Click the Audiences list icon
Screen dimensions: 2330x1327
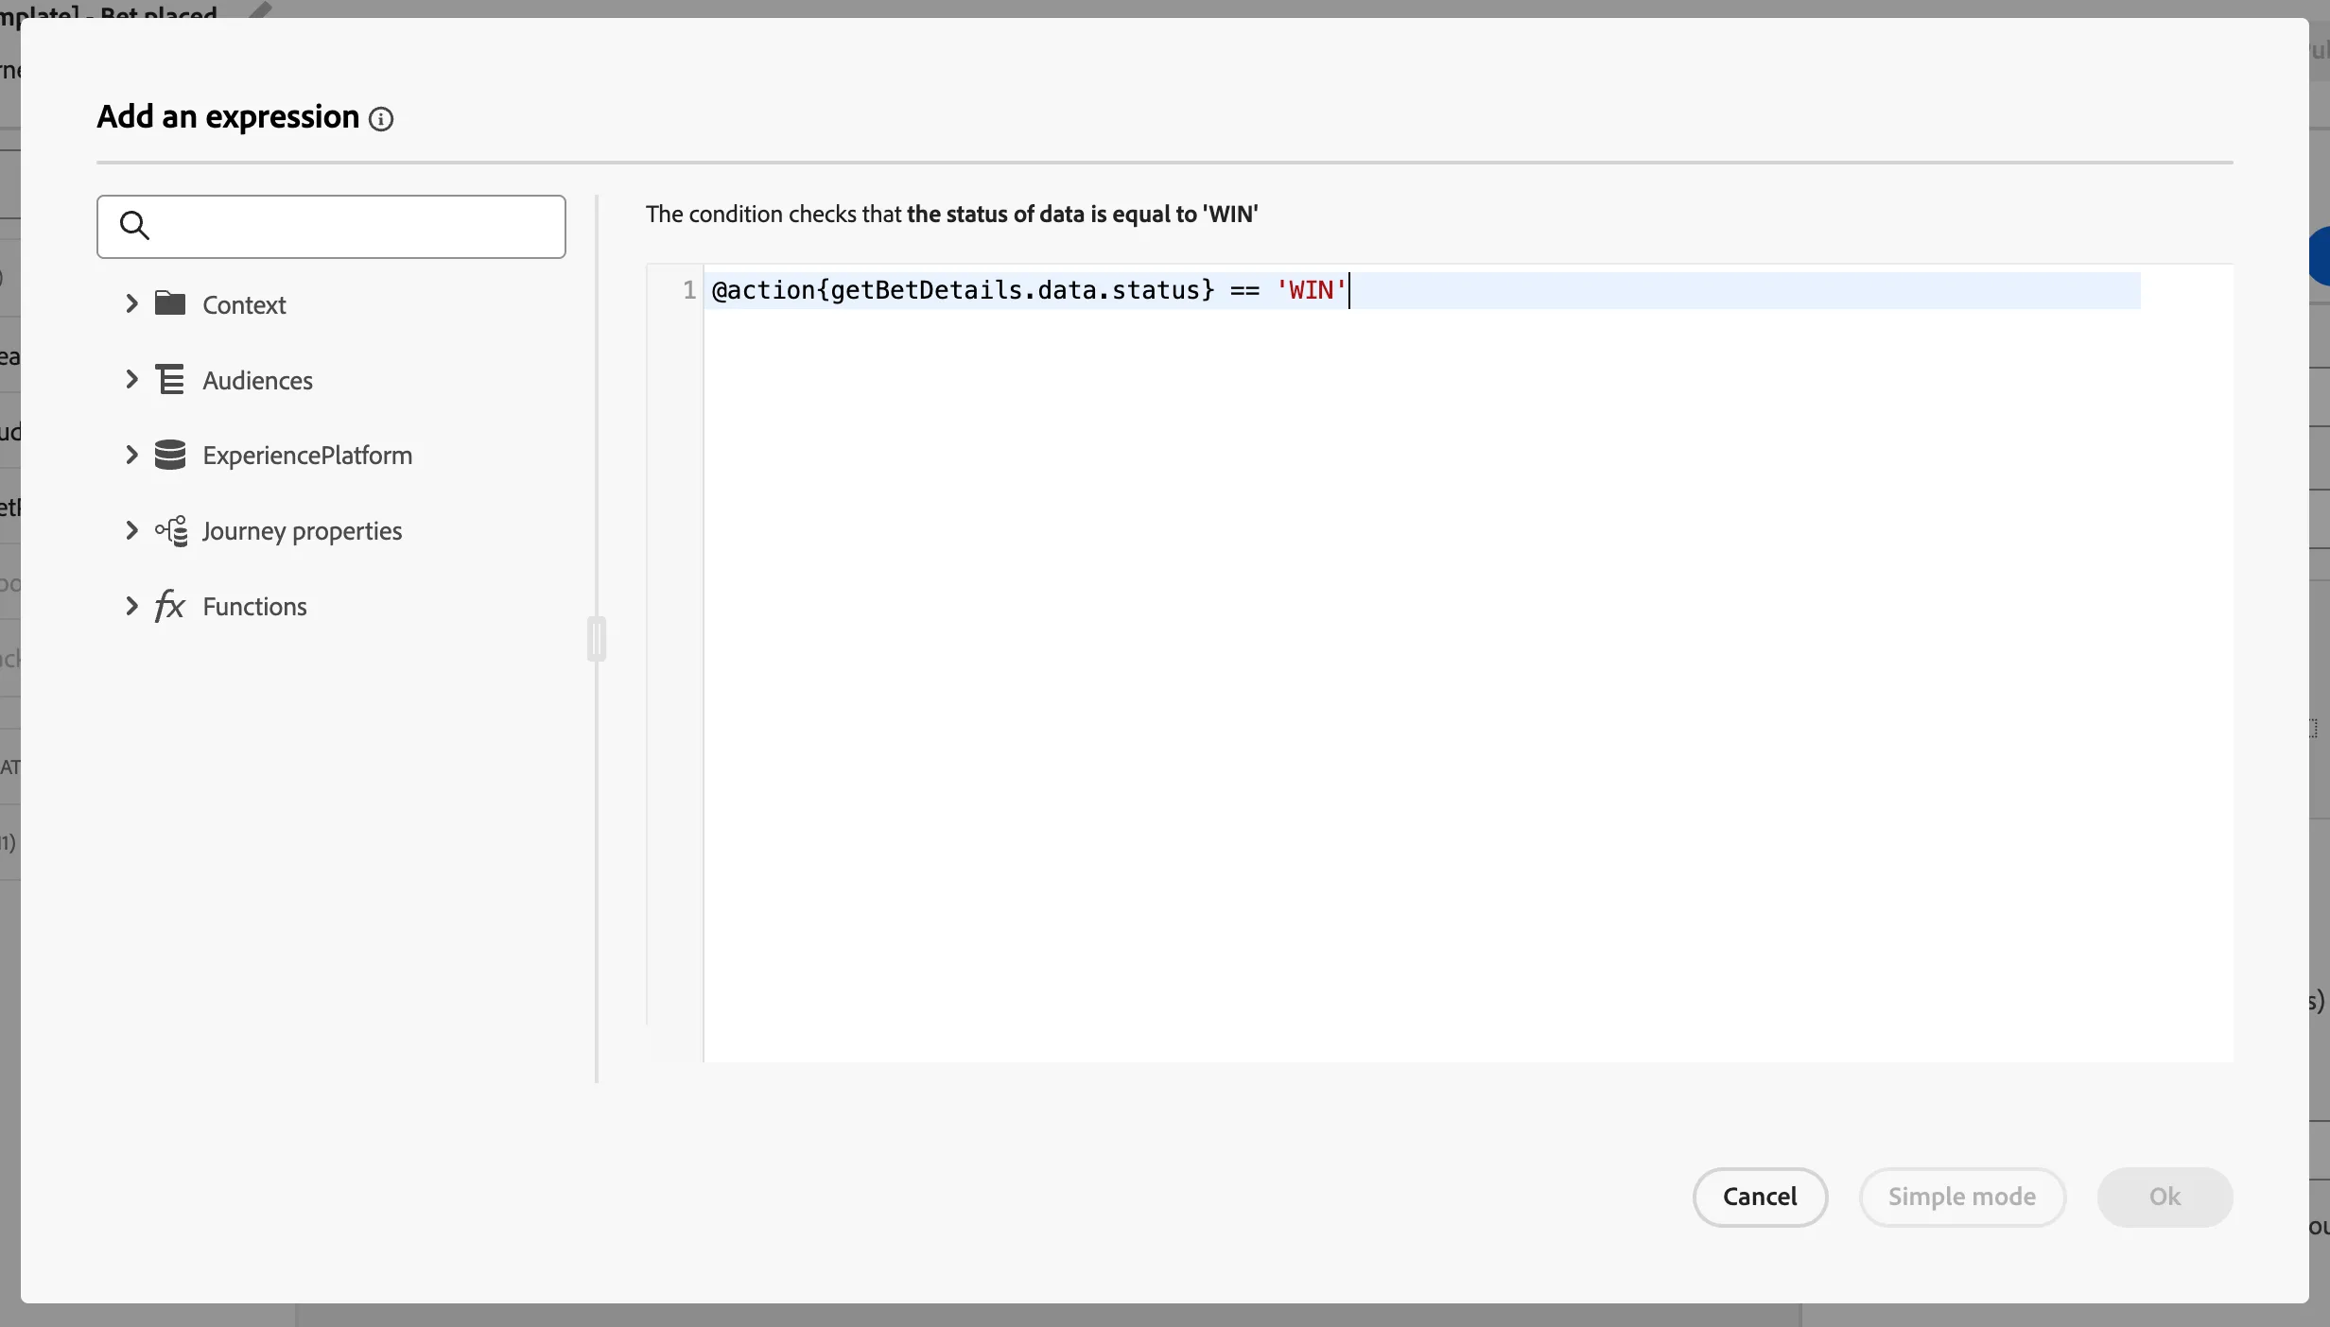(x=170, y=379)
